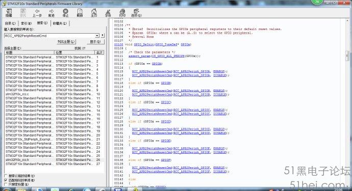Enable 搜索以前的结果 checkbox

tap(6, 176)
